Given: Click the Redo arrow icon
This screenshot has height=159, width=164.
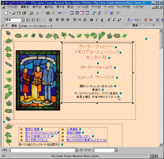Looking at the screenshot, I should (x=65, y=13).
